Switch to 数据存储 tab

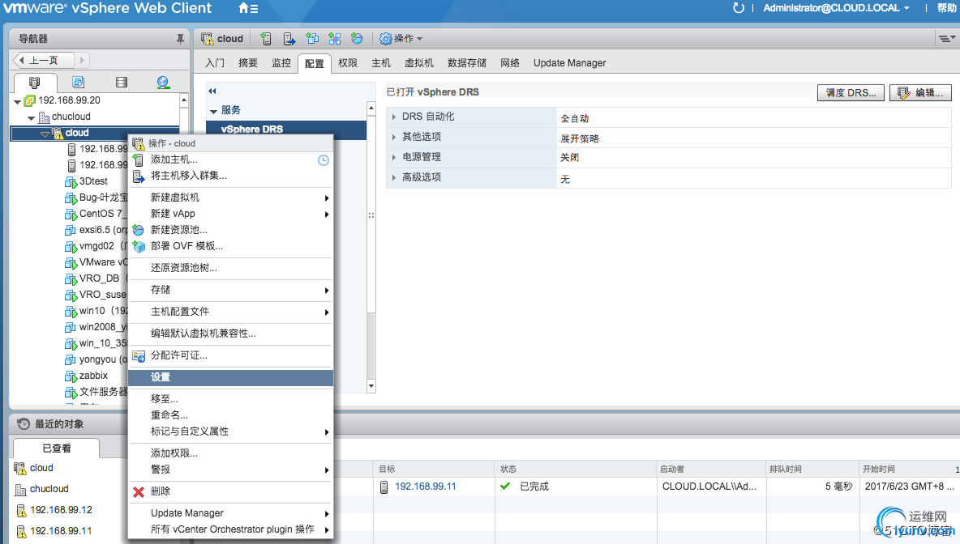(x=467, y=63)
